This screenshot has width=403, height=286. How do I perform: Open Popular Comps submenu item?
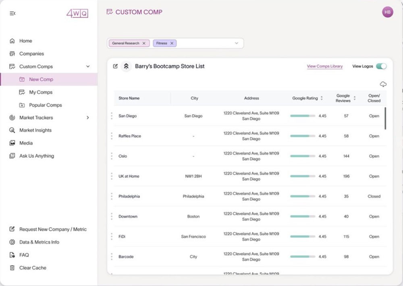(x=46, y=105)
